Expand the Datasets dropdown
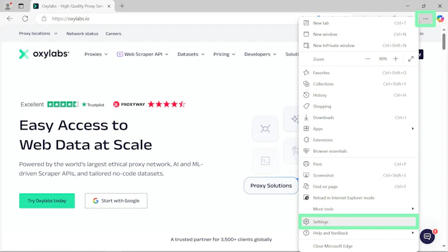 coord(191,54)
